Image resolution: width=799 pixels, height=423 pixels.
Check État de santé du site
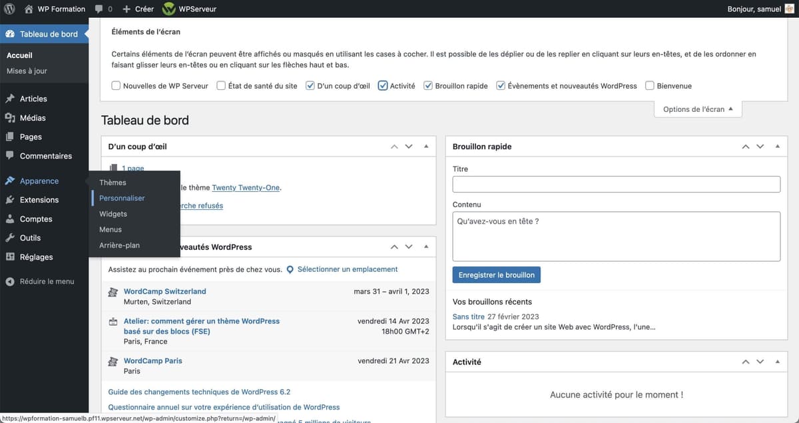220,85
